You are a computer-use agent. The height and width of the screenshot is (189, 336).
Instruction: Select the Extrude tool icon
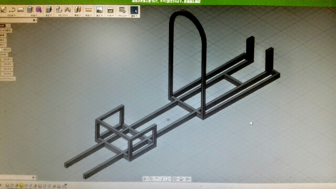pyautogui.click(x=30, y=9)
